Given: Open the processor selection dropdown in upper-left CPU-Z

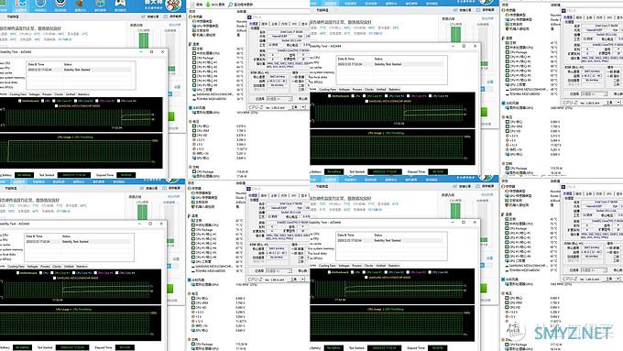Looking at the screenshot, I should tap(279, 99).
